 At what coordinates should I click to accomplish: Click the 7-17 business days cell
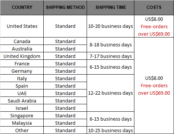click(x=111, y=56)
